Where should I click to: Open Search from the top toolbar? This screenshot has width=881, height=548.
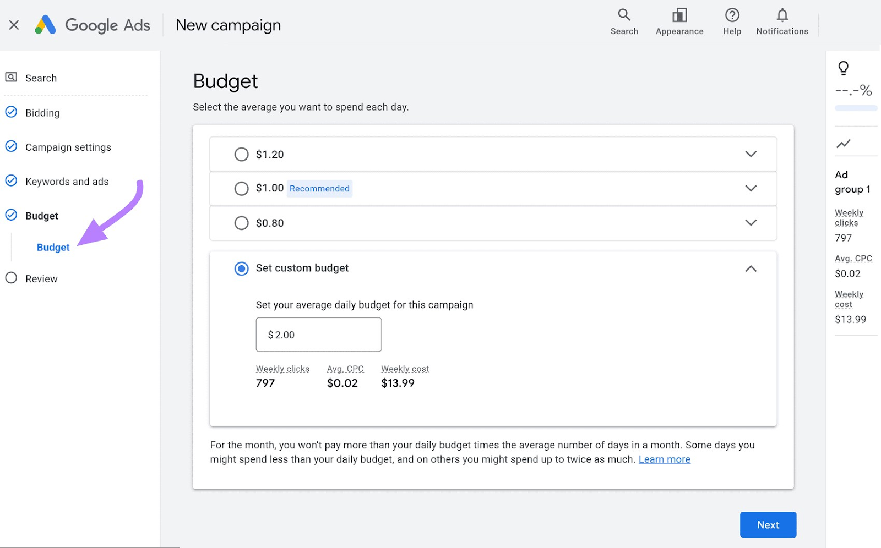click(624, 22)
